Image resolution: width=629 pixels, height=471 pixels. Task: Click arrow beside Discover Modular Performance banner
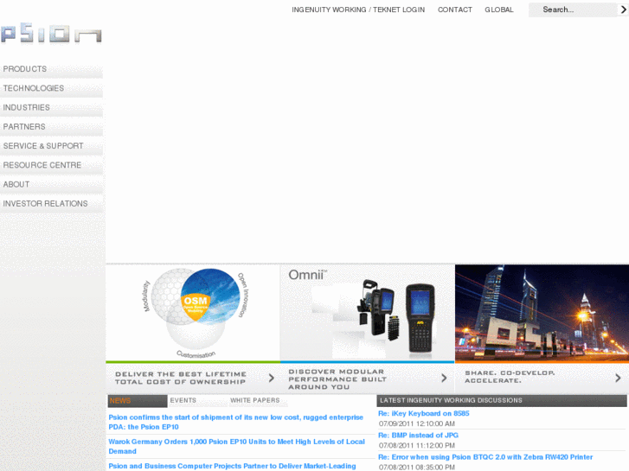[x=444, y=378]
